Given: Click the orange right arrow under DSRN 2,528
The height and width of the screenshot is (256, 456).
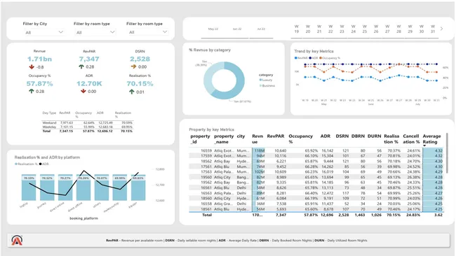Looking at the screenshot, I should [x=133, y=66].
